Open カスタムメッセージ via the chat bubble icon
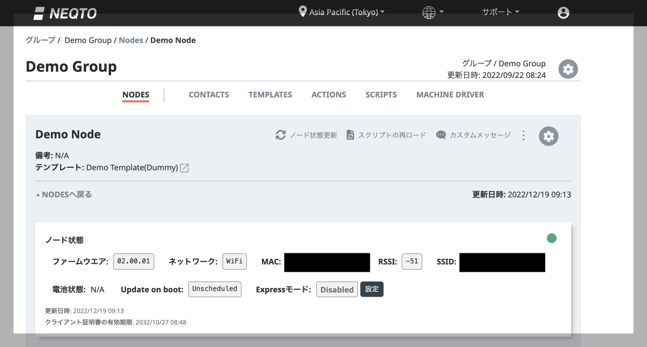The image size is (647, 347). (441, 135)
